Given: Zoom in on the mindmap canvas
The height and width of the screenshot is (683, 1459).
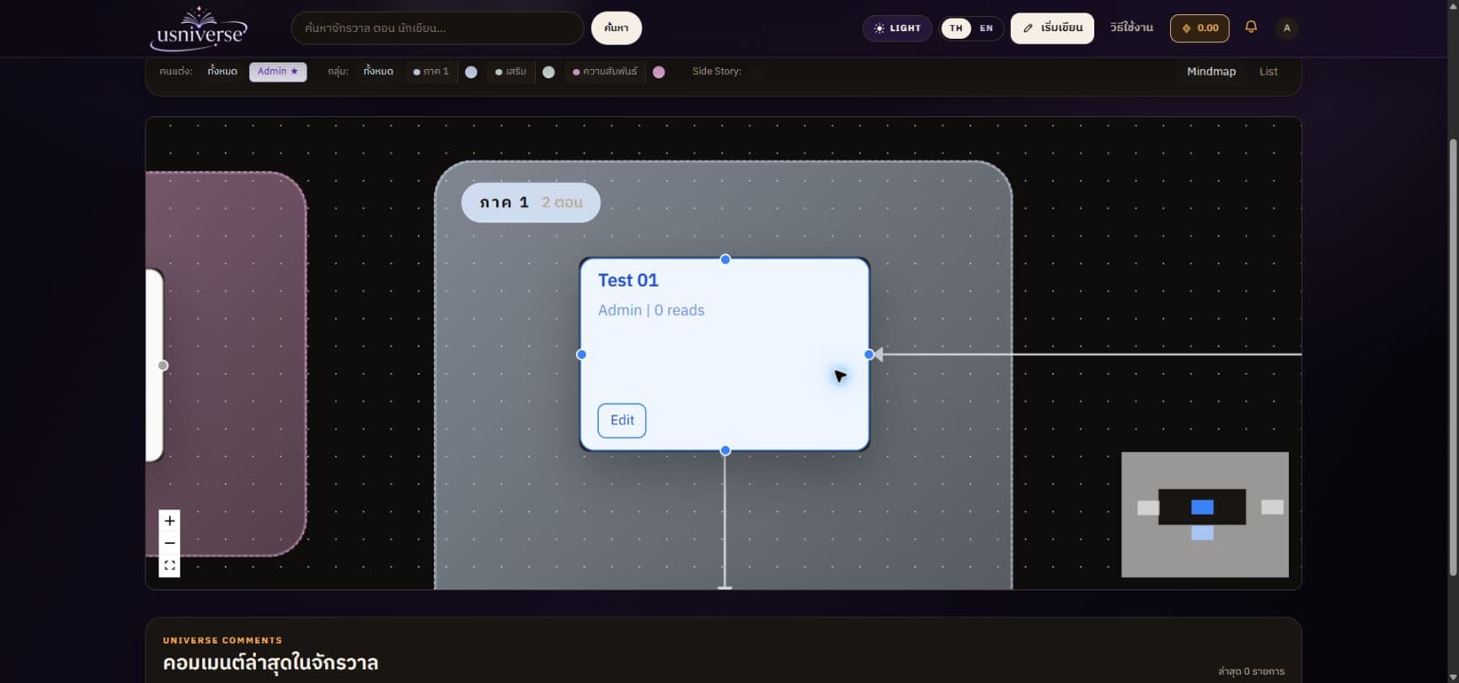Looking at the screenshot, I should [x=169, y=521].
